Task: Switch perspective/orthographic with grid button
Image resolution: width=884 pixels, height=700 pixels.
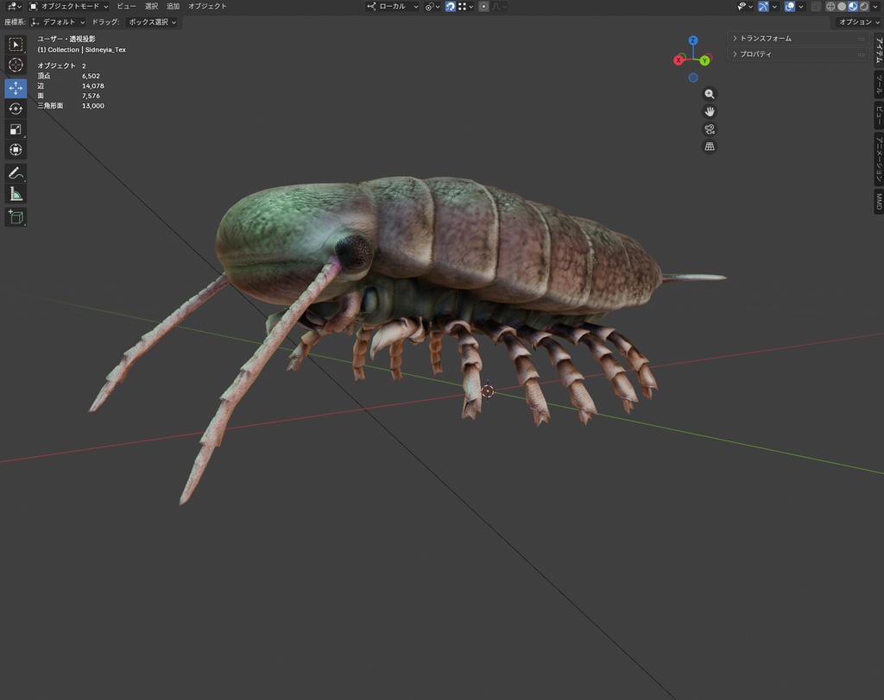Action: 710,147
